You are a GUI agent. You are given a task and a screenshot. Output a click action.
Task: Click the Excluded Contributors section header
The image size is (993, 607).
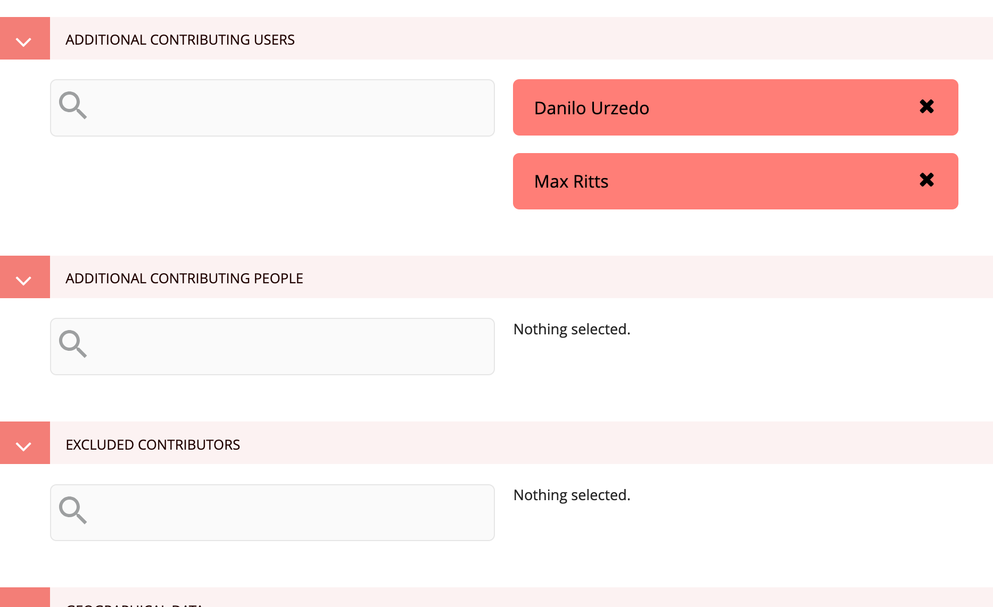click(x=153, y=444)
